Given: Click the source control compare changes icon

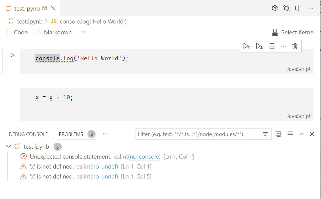Looking at the screenshot, I should pyautogui.click(x=287, y=8).
